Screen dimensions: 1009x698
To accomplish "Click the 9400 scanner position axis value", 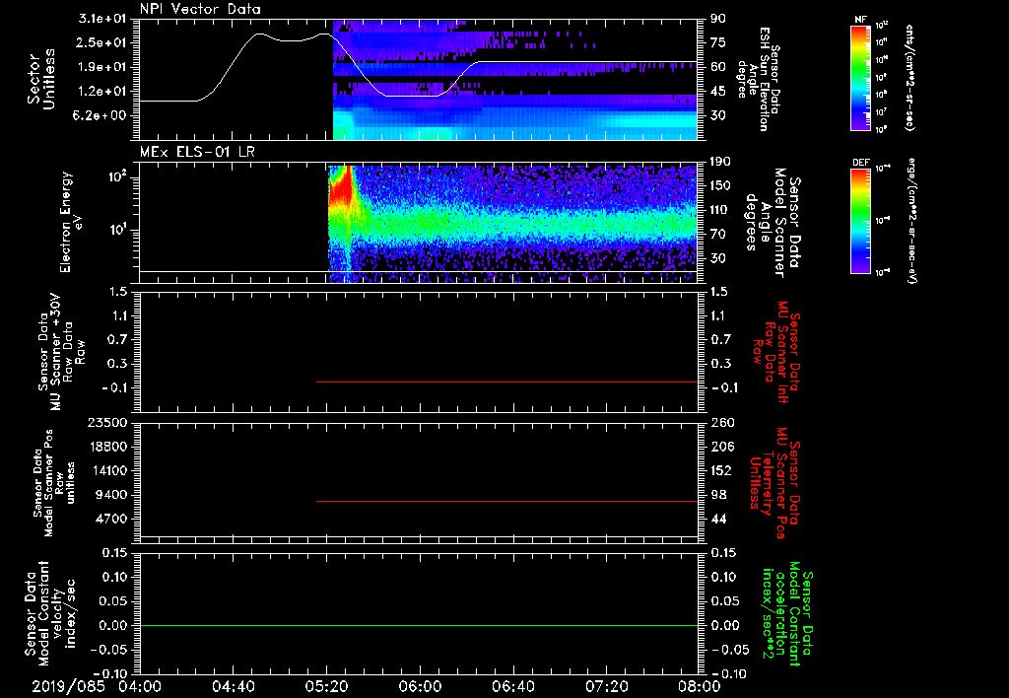I will [110, 495].
